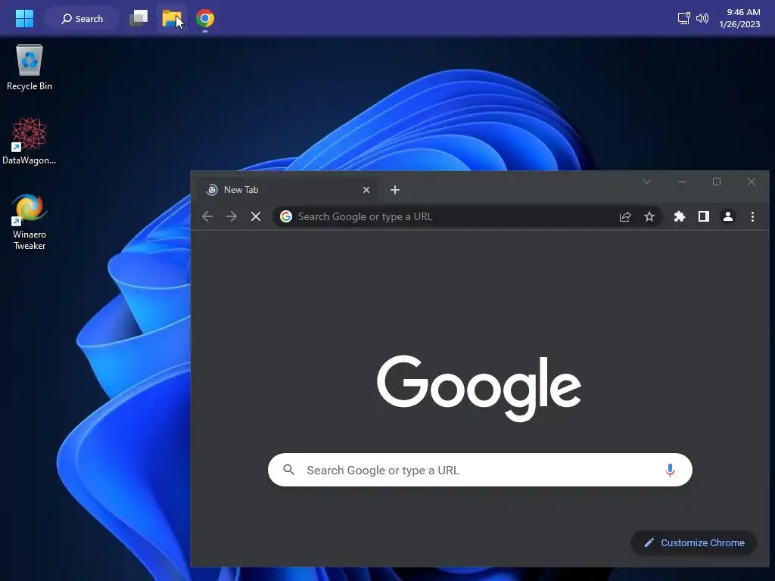Open the clock showing 9:46 AM
Viewport: 775px width, 581px height.
click(x=739, y=18)
